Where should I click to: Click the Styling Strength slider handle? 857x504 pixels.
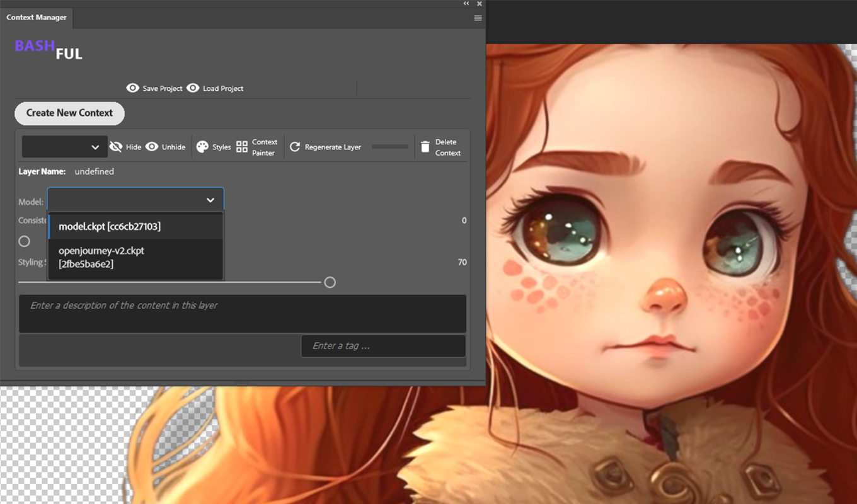point(330,282)
